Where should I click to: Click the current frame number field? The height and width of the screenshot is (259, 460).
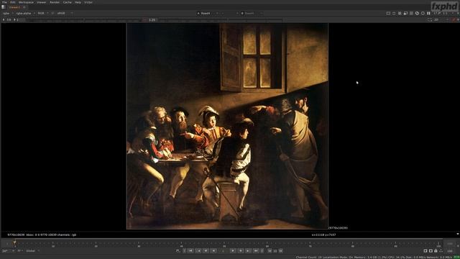coord(224,251)
